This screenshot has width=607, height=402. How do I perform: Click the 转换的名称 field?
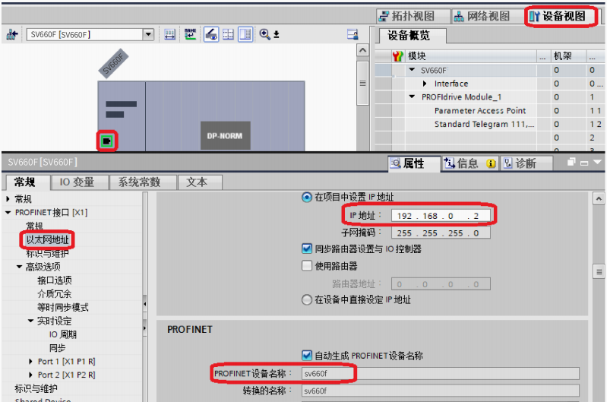pyautogui.click(x=440, y=391)
